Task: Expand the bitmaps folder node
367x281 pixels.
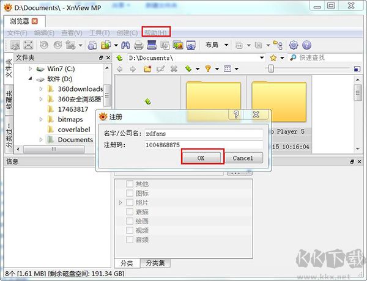Action: point(41,119)
